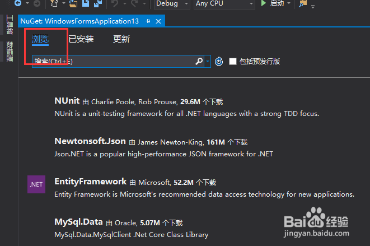Screen dimensions: 370x246
Task: Open the toolbar overflow options arrow
Action: [313, 7]
